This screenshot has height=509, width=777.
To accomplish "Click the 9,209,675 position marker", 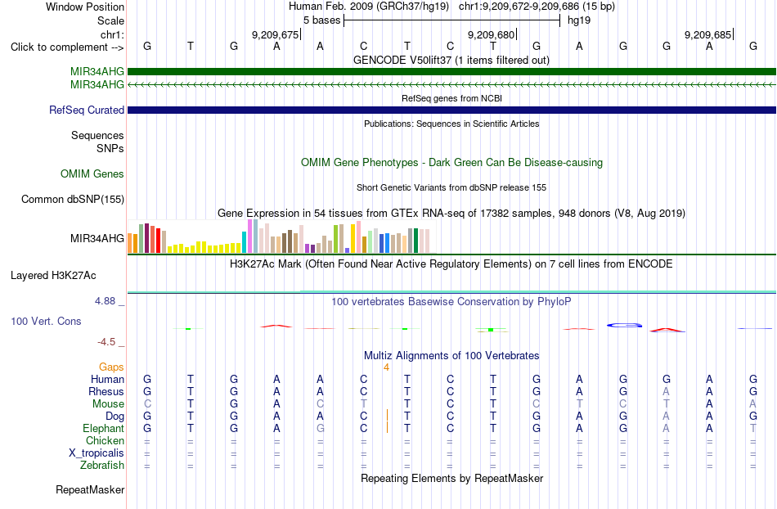I will [275, 34].
